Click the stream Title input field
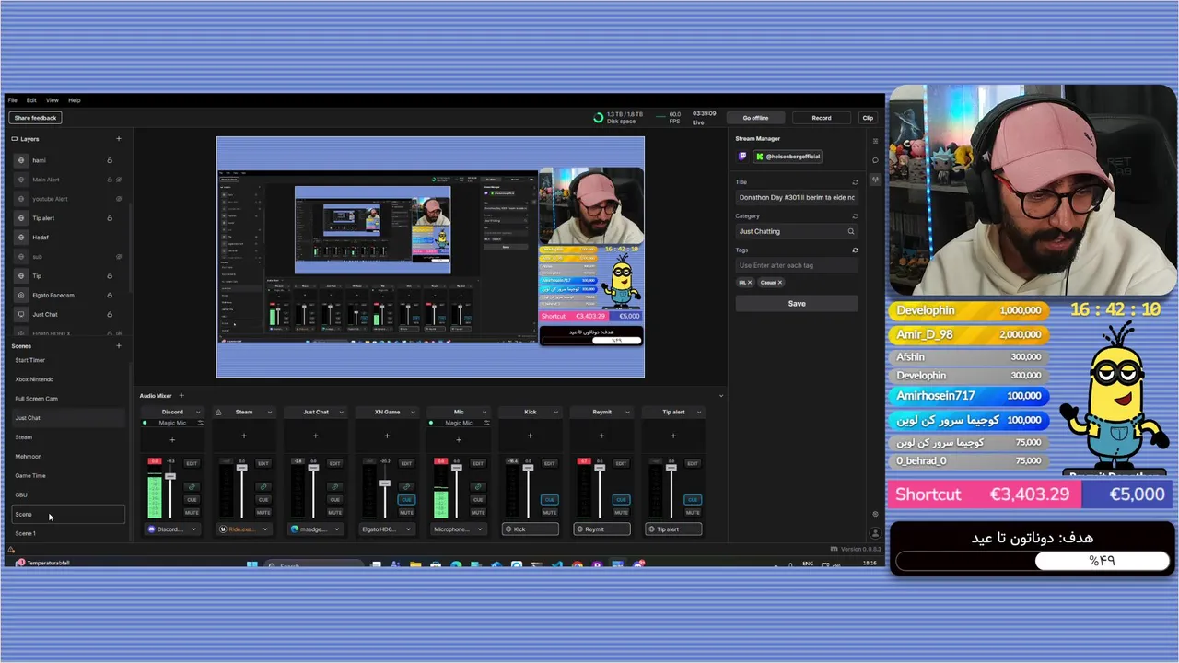The image size is (1179, 663). coord(797,197)
